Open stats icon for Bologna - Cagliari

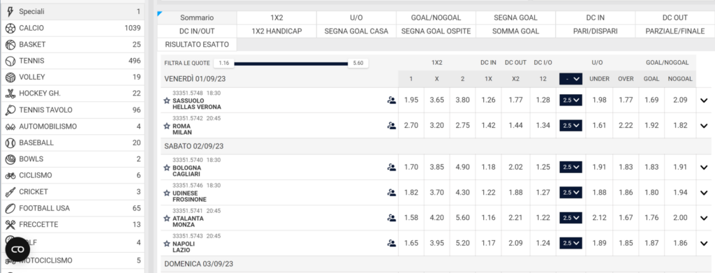point(391,168)
